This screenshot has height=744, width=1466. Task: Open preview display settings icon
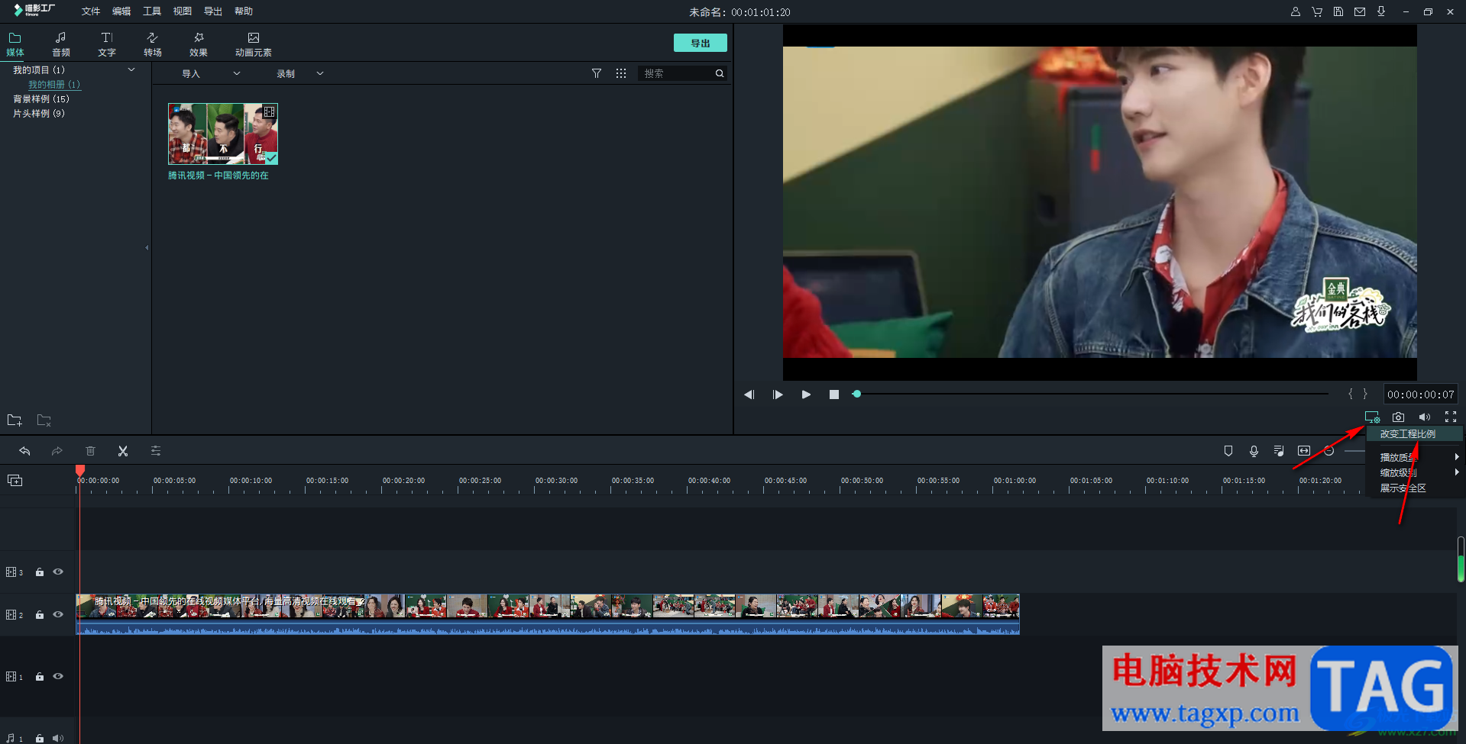point(1373,417)
